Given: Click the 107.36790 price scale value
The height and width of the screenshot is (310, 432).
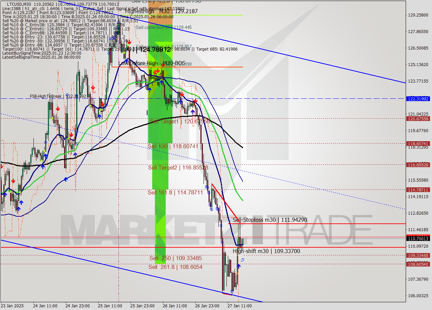Looking at the screenshot, I should click(x=418, y=279).
